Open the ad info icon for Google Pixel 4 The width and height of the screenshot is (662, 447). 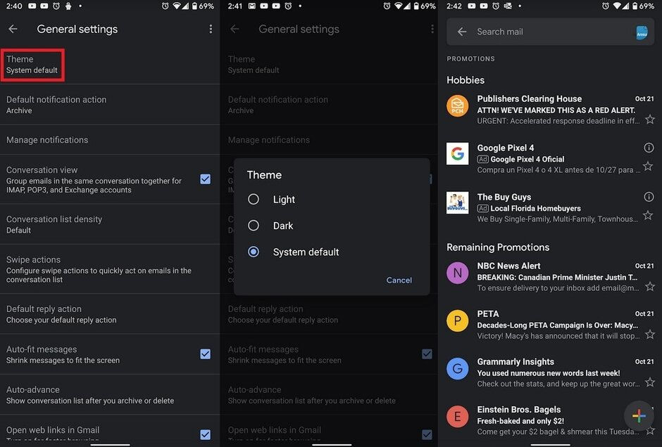[649, 148]
